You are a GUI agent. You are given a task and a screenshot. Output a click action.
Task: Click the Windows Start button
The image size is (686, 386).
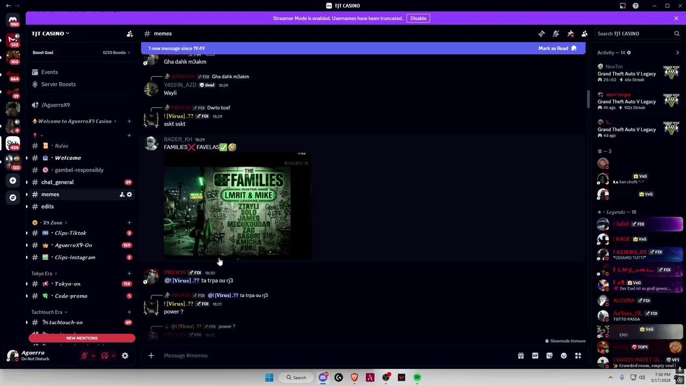pyautogui.click(x=269, y=377)
